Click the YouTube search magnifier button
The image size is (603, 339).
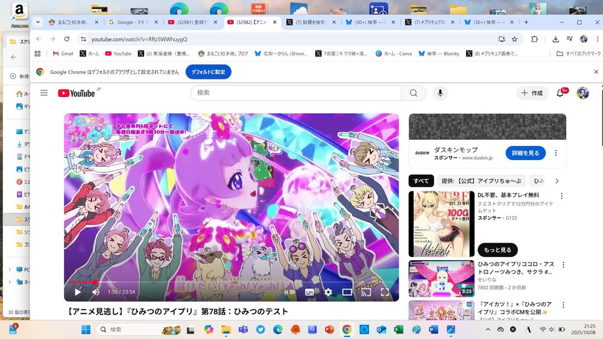click(414, 93)
